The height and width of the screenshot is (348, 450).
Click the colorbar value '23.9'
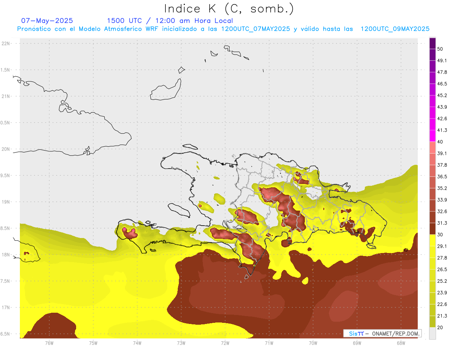442,292
